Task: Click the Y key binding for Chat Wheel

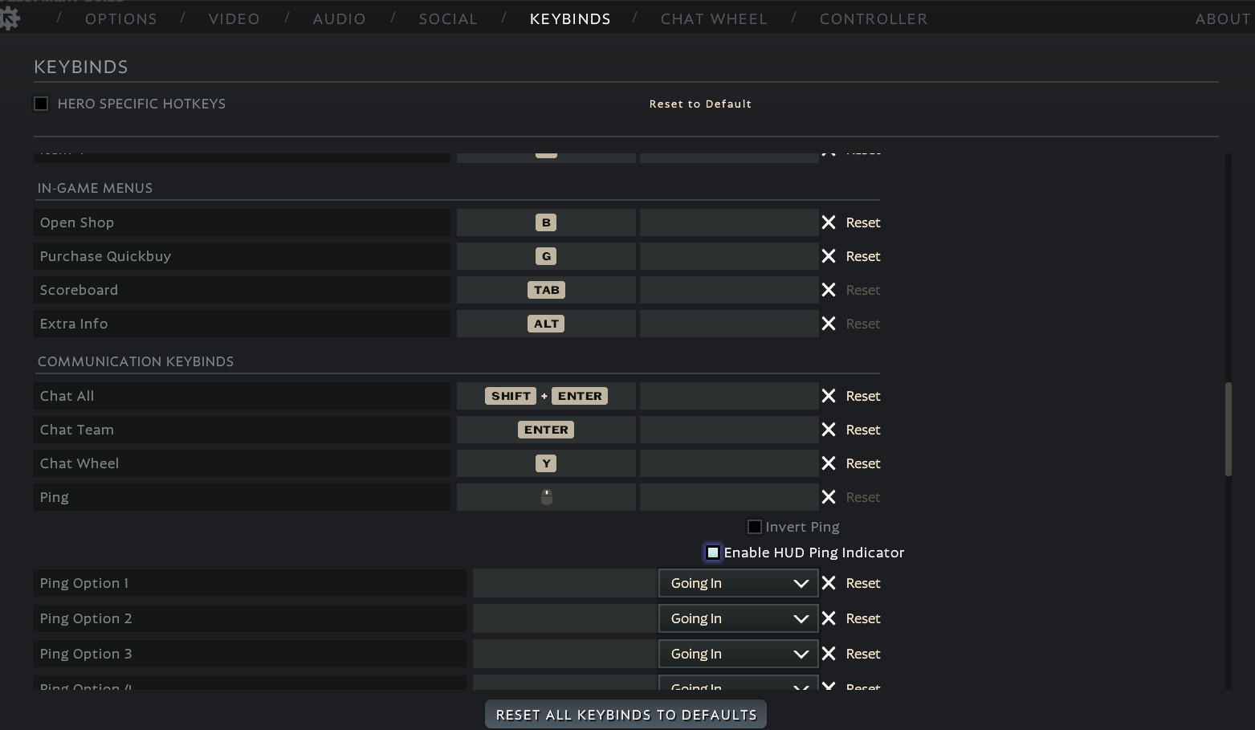Action: point(546,463)
